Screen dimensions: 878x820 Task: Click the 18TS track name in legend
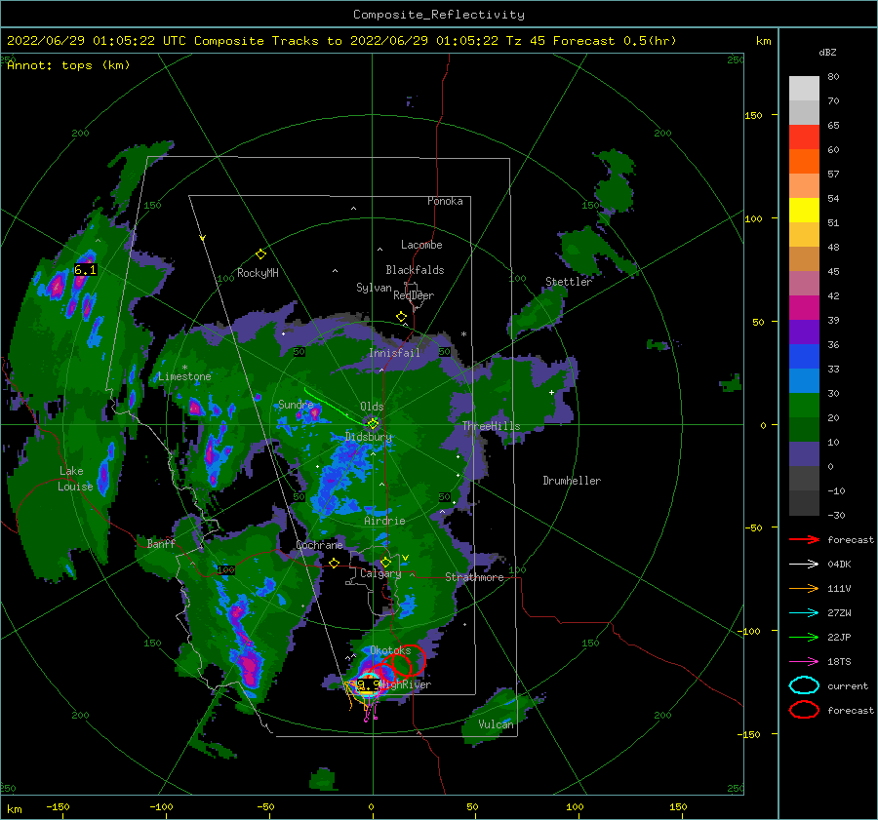pos(839,662)
